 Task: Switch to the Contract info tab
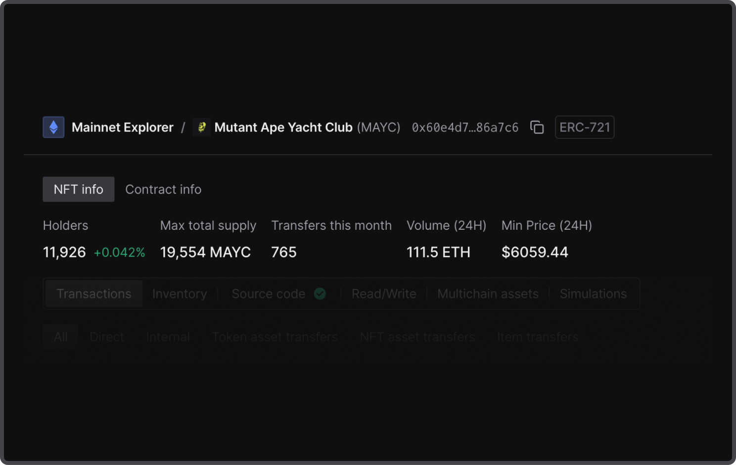163,189
